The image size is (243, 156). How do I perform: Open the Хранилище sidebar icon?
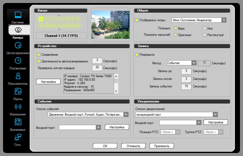(18, 122)
